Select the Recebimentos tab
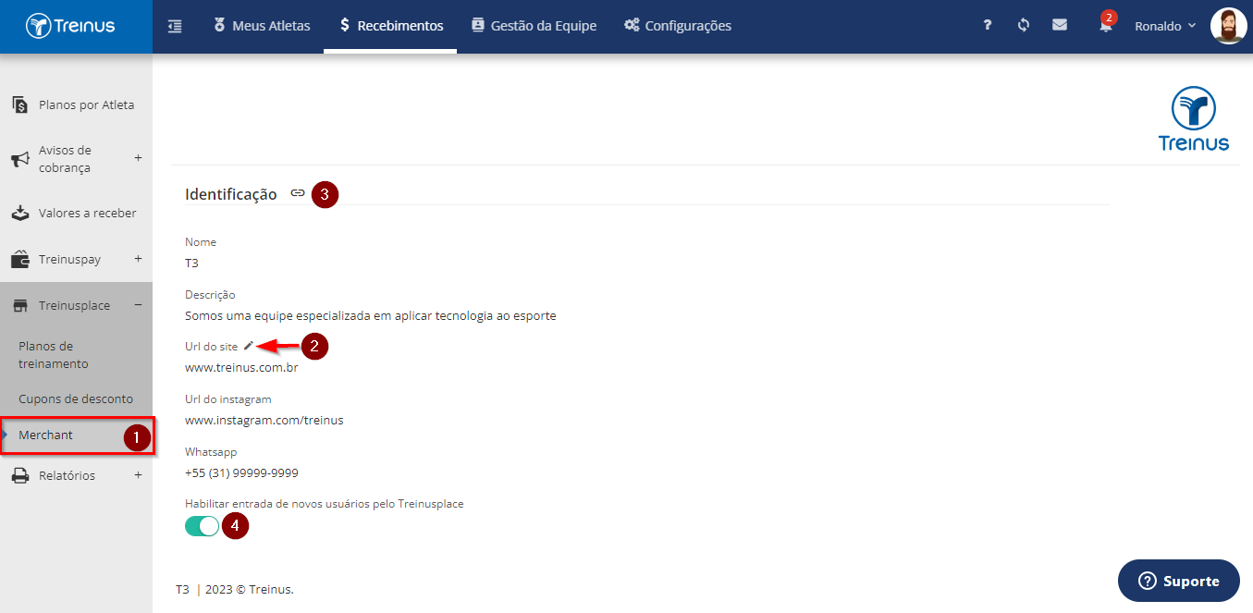This screenshot has width=1253, height=613. click(390, 26)
